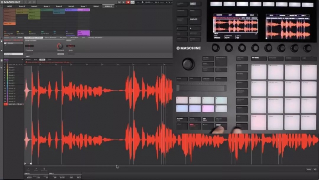Add a new group with plus icon
The width and height of the screenshot is (319, 180).
(92, 31)
